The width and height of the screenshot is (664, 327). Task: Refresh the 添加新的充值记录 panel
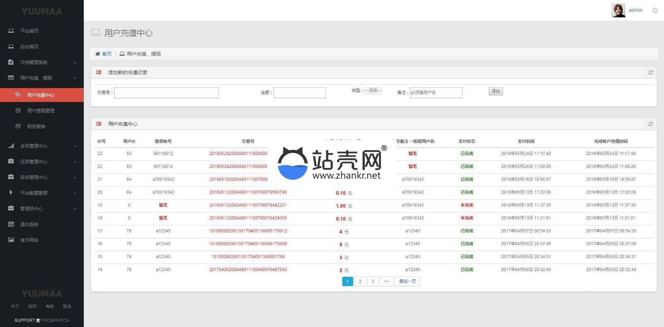tap(650, 73)
